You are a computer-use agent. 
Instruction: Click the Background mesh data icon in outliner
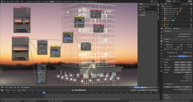click(175, 18)
